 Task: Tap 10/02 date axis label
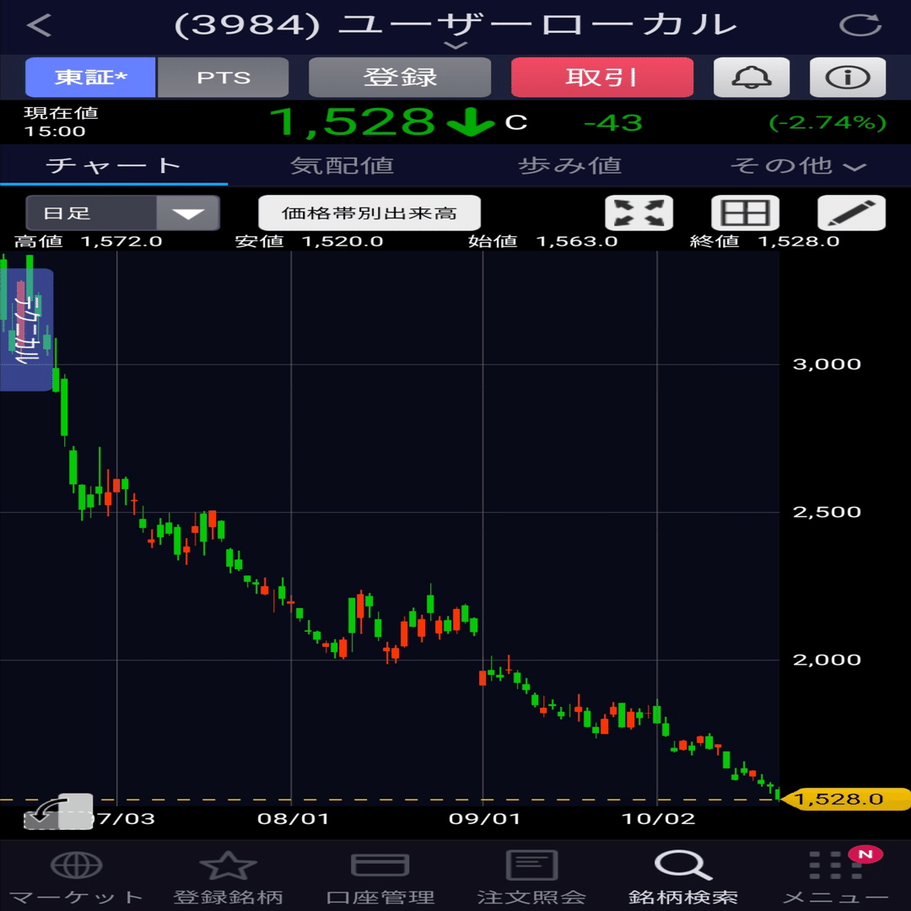click(658, 818)
